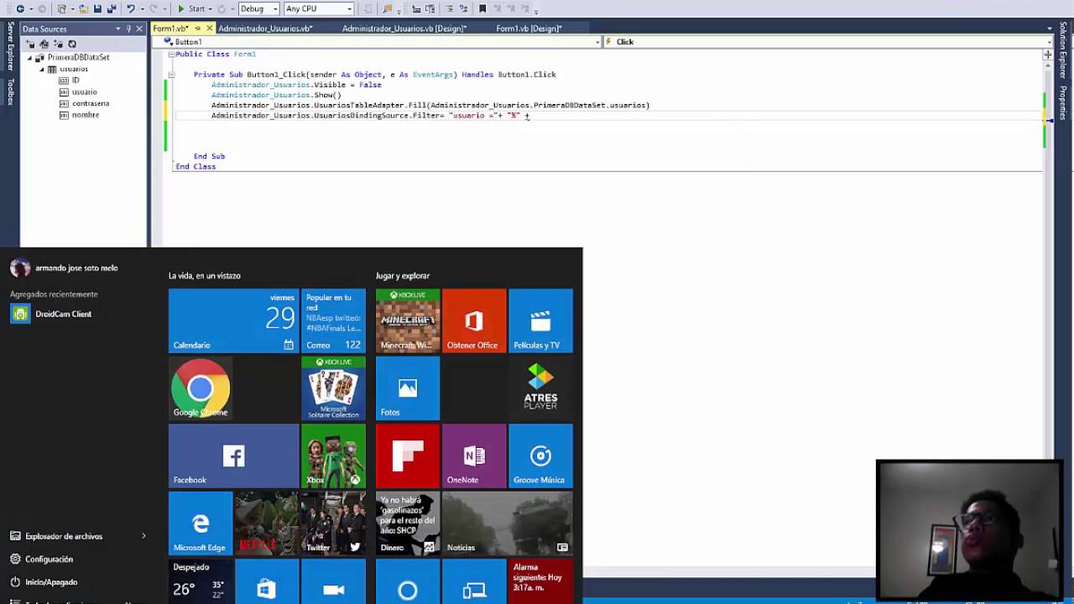Launch Microsoft Edge tile

pyautogui.click(x=201, y=523)
